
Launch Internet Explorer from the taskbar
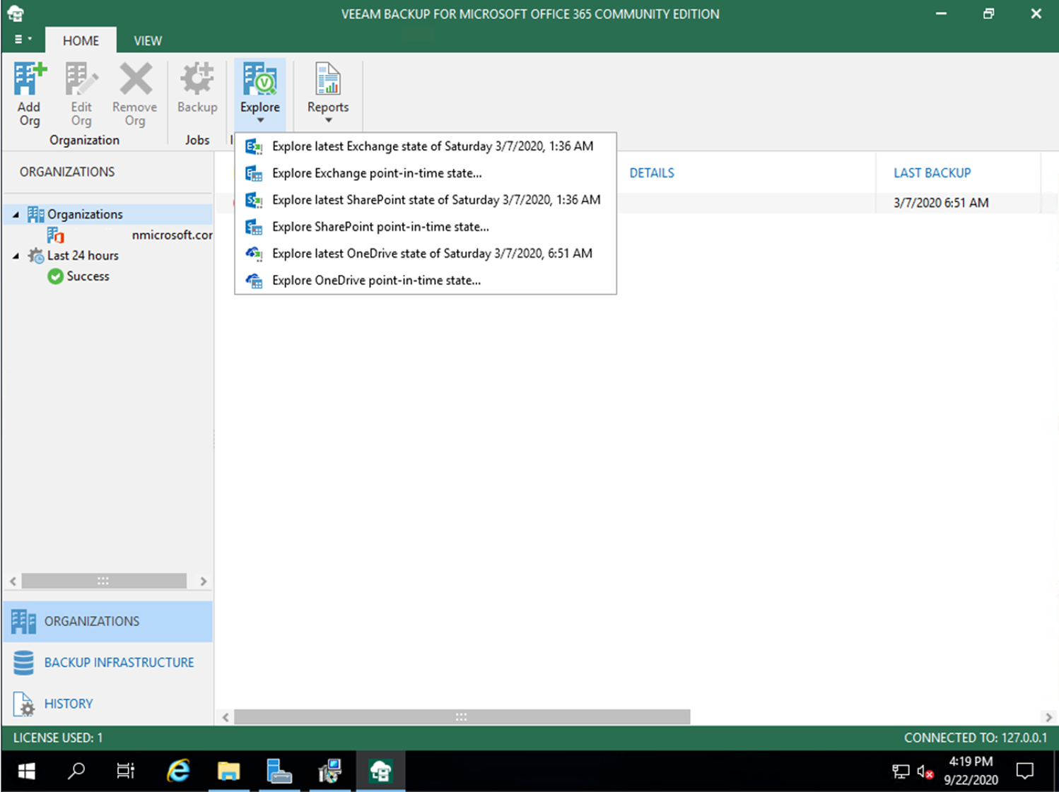(x=178, y=771)
